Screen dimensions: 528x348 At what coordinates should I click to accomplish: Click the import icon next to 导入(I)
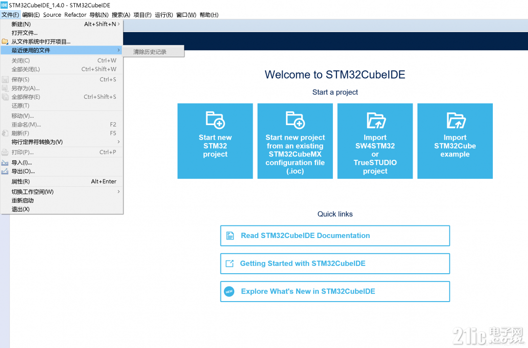pyautogui.click(x=5, y=163)
